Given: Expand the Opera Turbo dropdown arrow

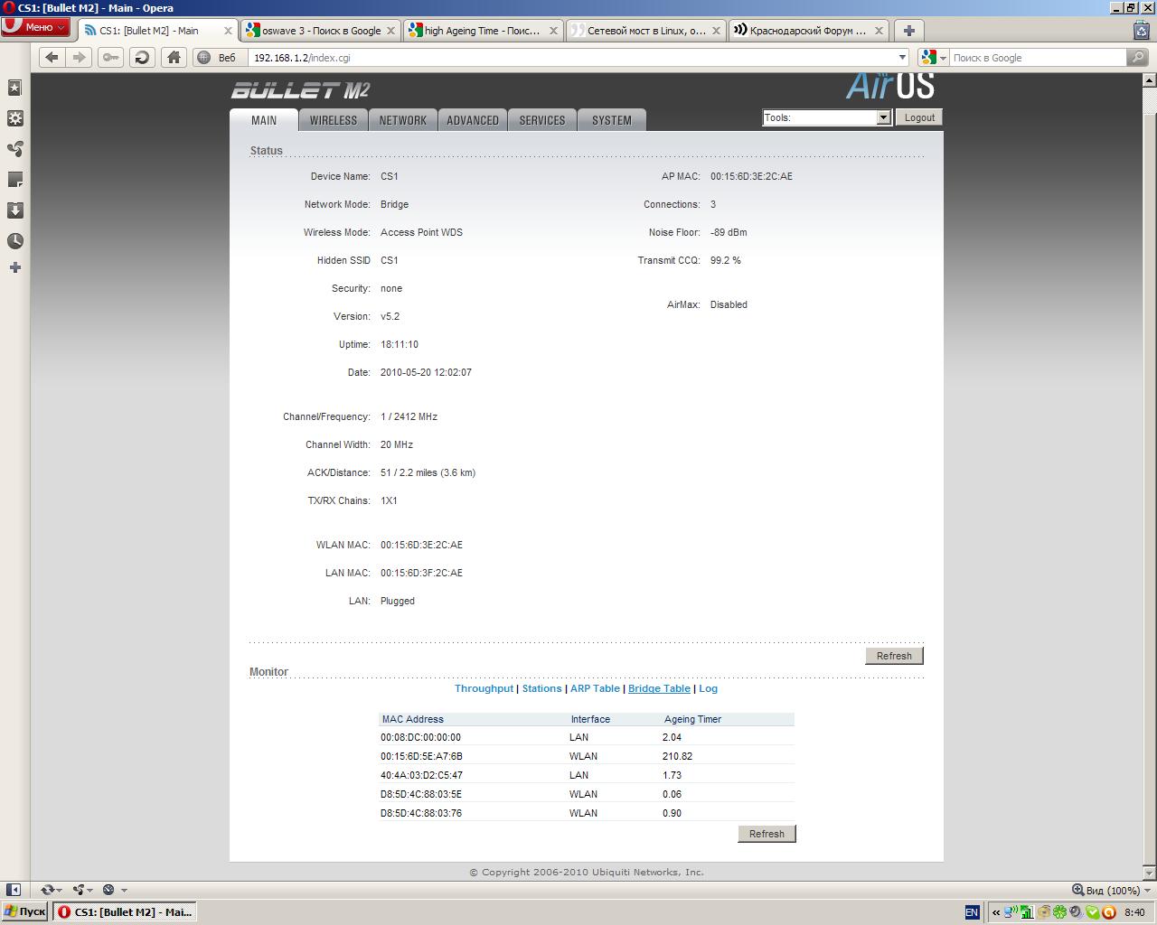Looking at the screenshot, I should pyautogui.click(x=124, y=890).
